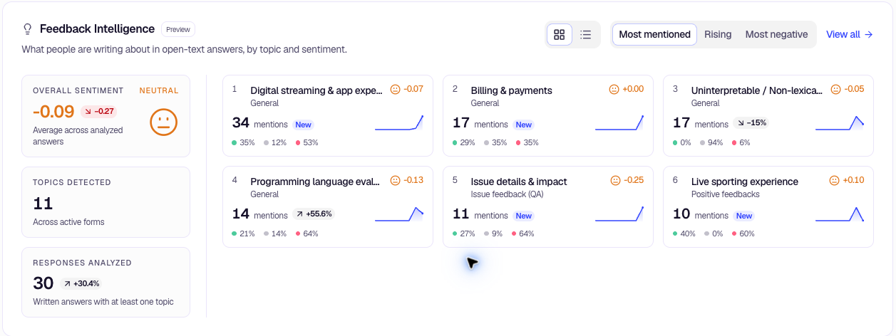Screen dimensions: 896x336
Task: Select the Rising tab
Action: tap(718, 34)
